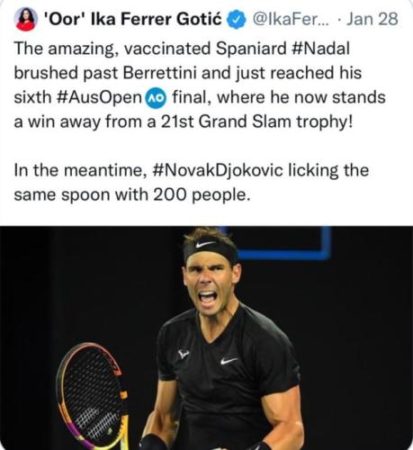The image size is (413, 450).
Task: Click the swoosh logo on black shirt
Action: tap(229, 361)
